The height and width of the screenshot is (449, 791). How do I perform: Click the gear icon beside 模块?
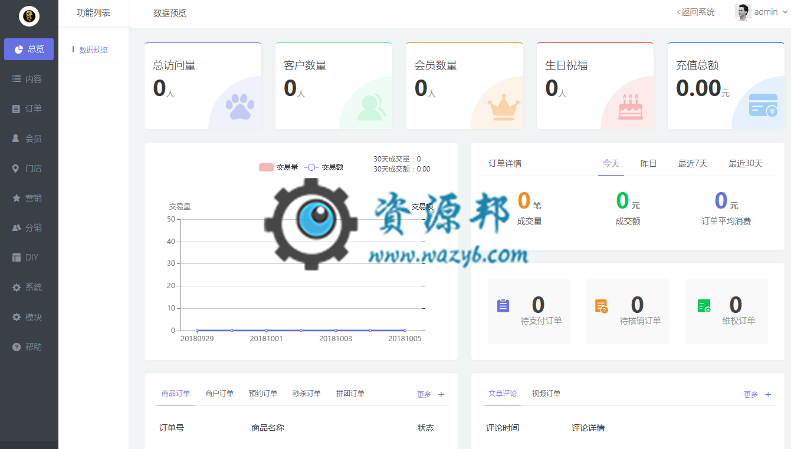[x=17, y=317]
